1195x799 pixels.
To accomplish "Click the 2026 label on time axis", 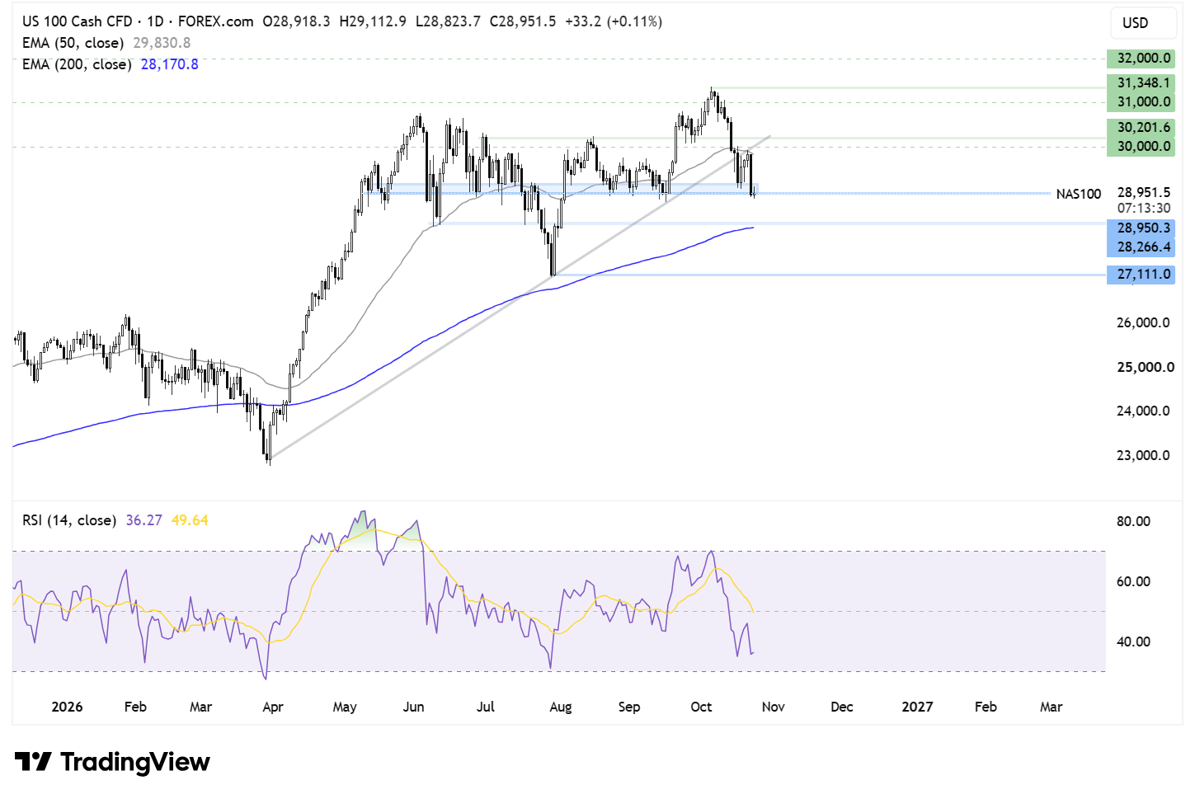I will (67, 707).
